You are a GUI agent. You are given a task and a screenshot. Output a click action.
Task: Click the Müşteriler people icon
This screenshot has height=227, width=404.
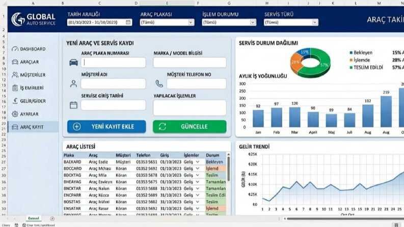15,75
